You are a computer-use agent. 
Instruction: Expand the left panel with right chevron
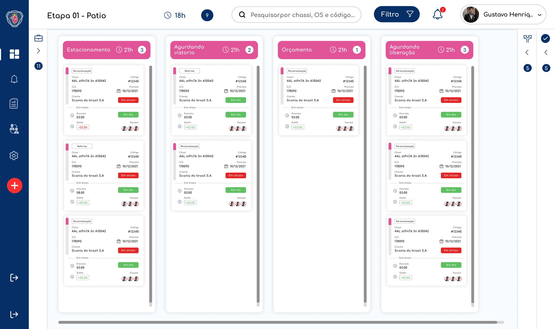pos(38,51)
